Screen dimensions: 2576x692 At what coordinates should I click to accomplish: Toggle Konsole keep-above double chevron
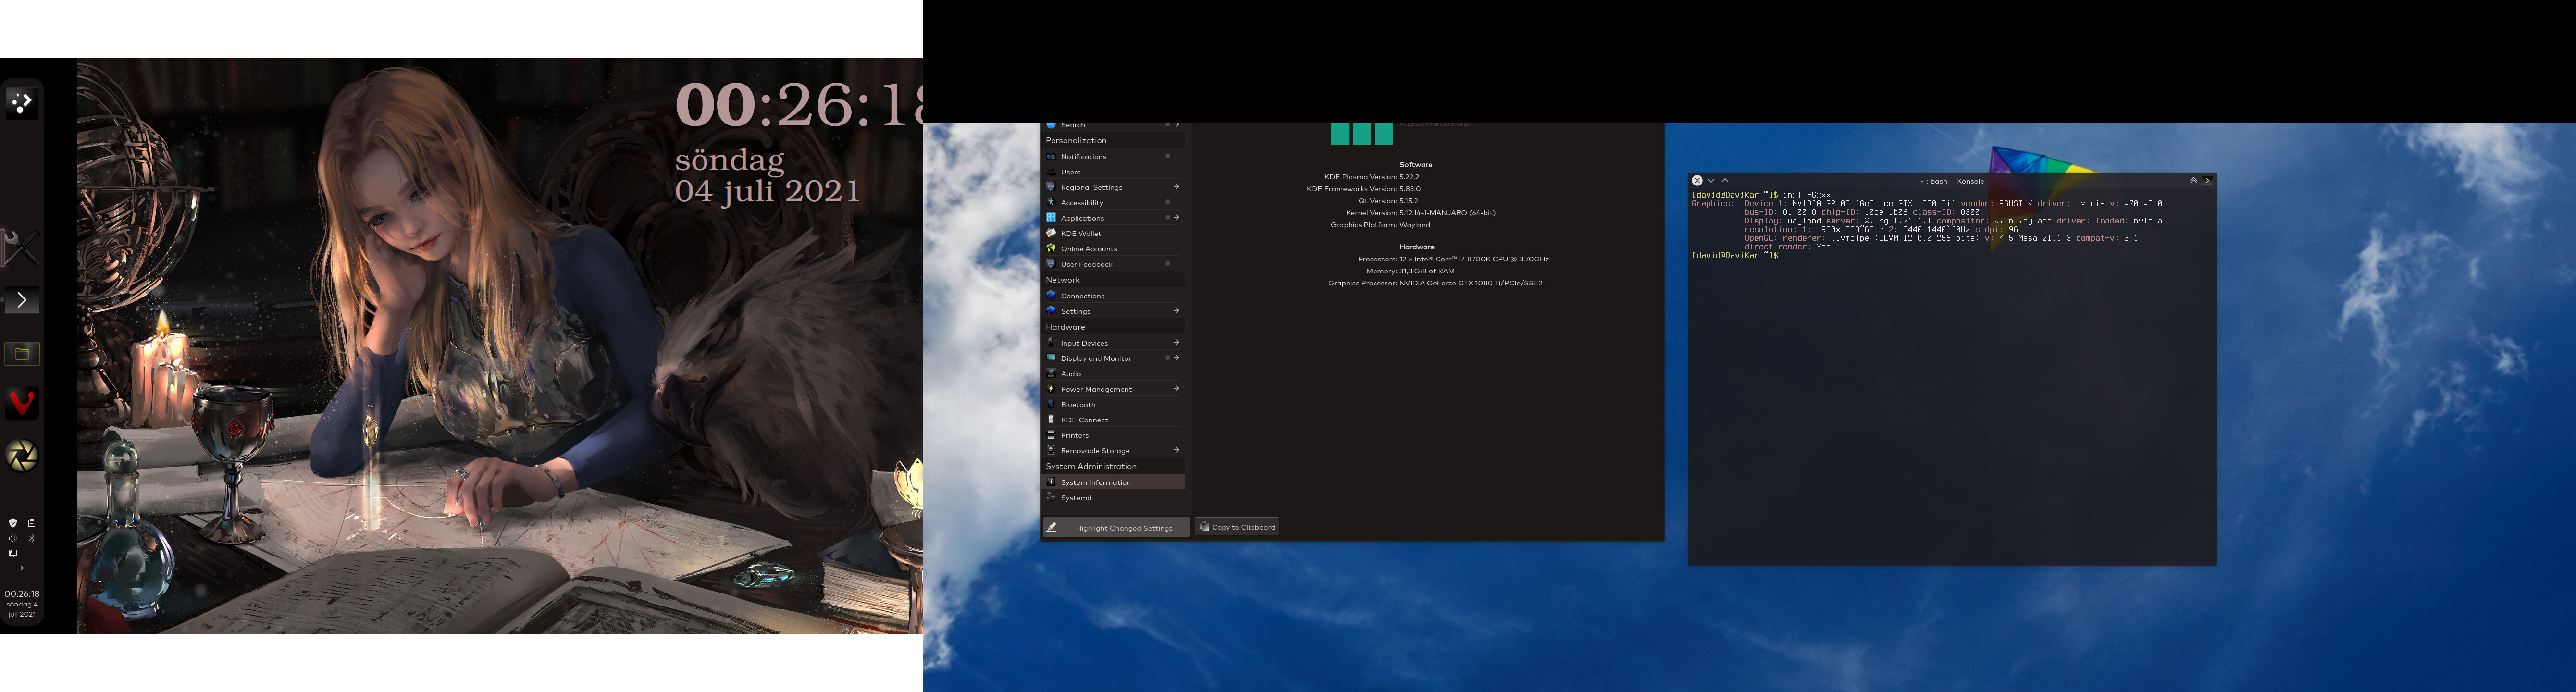[2193, 181]
